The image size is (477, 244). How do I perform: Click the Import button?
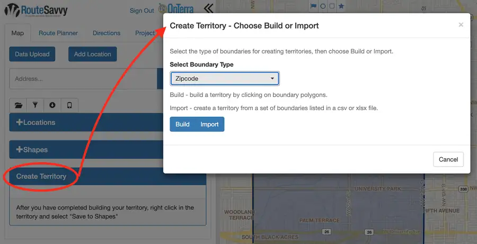coord(209,124)
